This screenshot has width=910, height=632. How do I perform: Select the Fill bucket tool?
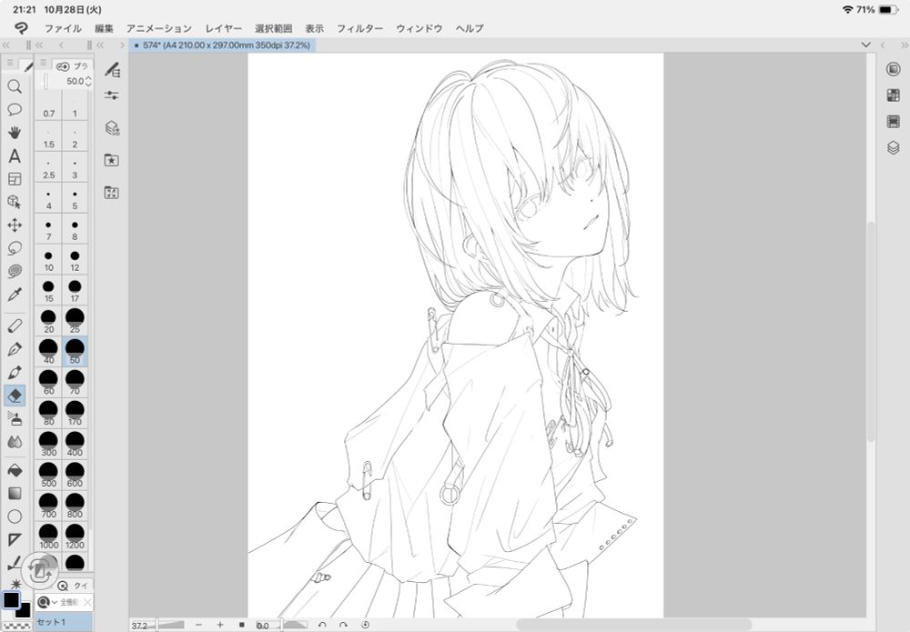(x=15, y=469)
